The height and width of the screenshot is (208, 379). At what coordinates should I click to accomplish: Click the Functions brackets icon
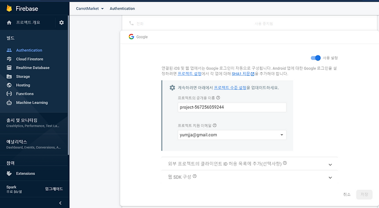point(9,94)
